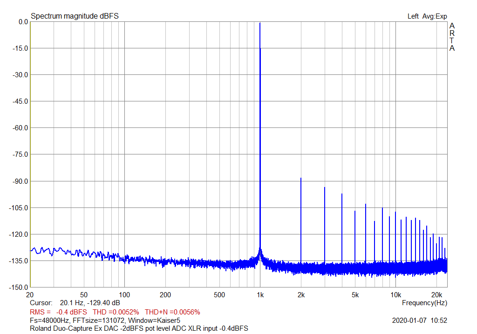Image resolution: width=477 pixels, height=334 pixels.
Task: Click the '2k' frequency axis label
Action: pyautogui.click(x=301, y=295)
